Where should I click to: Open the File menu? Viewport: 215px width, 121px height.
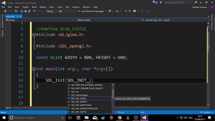3,7
